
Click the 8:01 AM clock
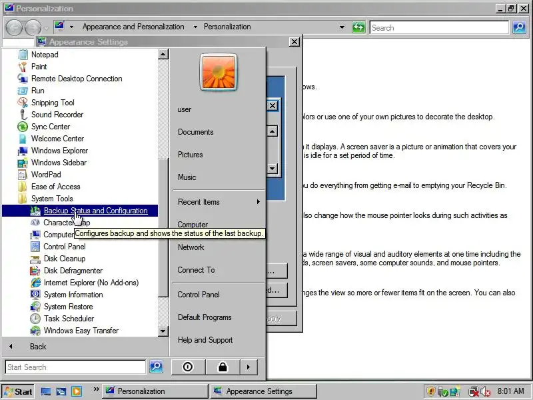pos(511,391)
